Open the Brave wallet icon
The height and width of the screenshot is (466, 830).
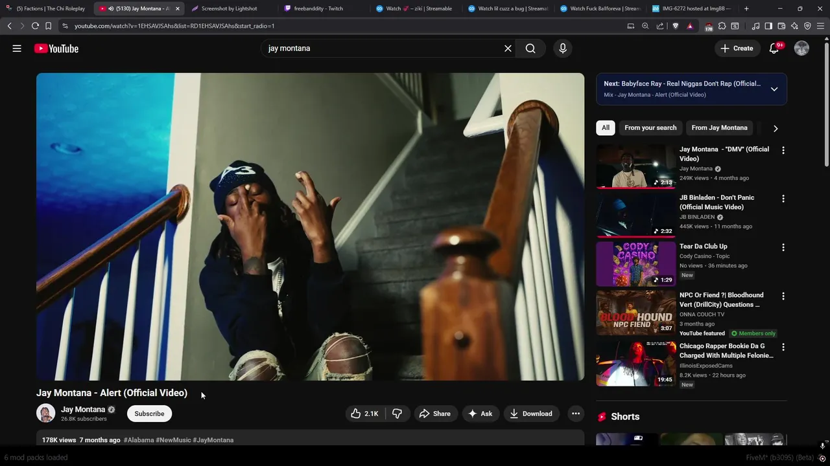pos(781,26)
